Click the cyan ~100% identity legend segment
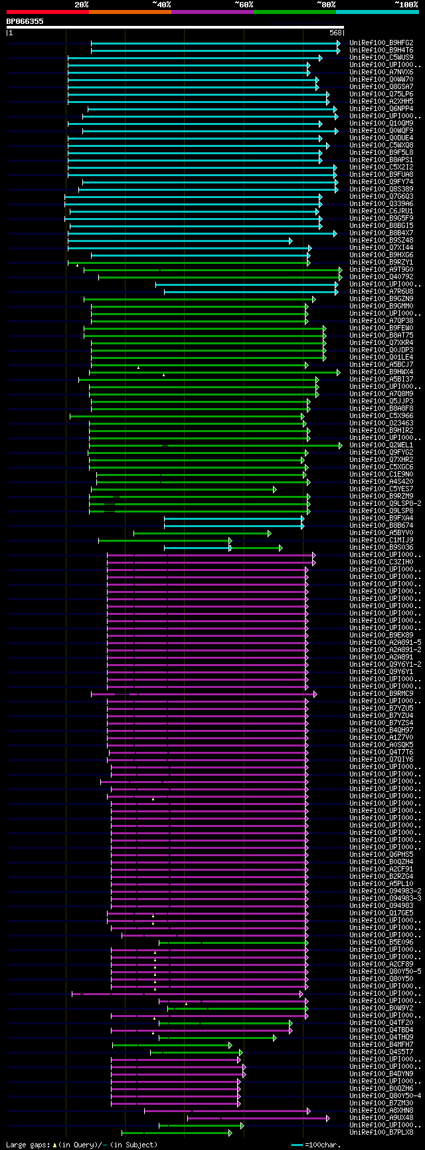The image size is (425, 1150). click(377, 12)
